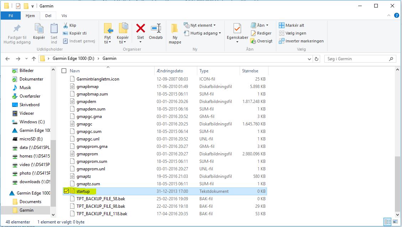Refresh the folder view button
Screen dimensions: 402x227
pos(317,59)
